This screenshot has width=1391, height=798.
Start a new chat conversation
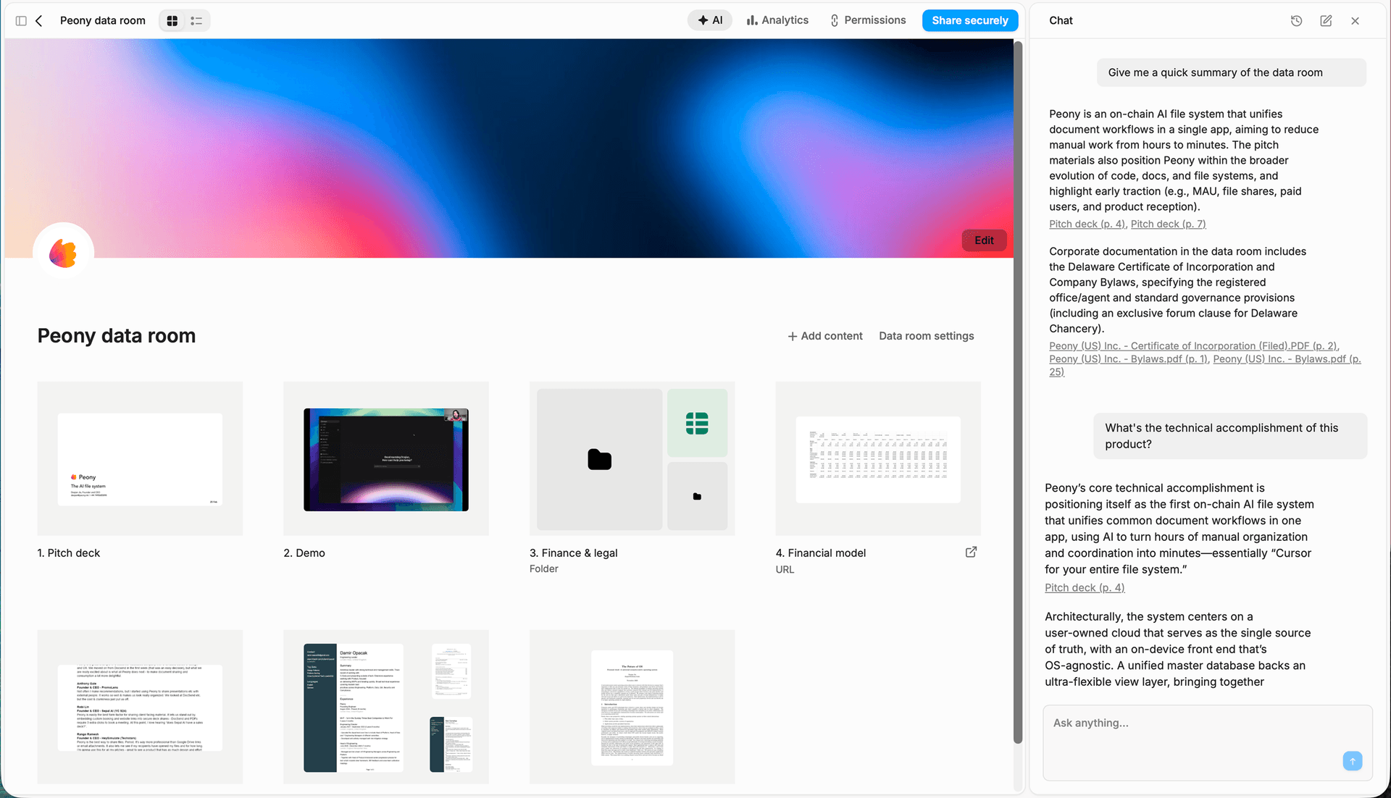1326,20
